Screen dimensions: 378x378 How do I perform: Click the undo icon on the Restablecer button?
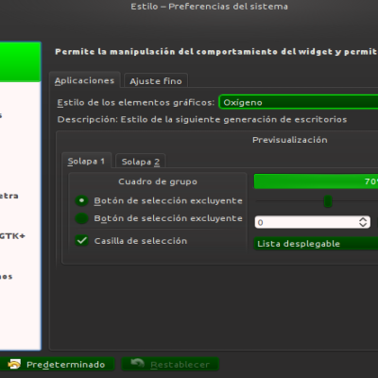pos(138,364)
